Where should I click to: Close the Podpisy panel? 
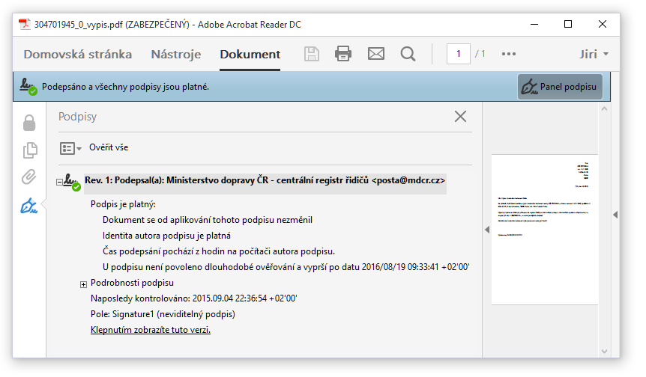(460, 117)
